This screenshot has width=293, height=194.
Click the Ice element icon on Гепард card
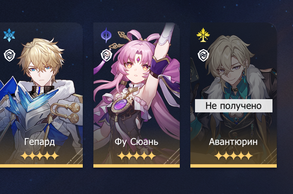[9, 35]
